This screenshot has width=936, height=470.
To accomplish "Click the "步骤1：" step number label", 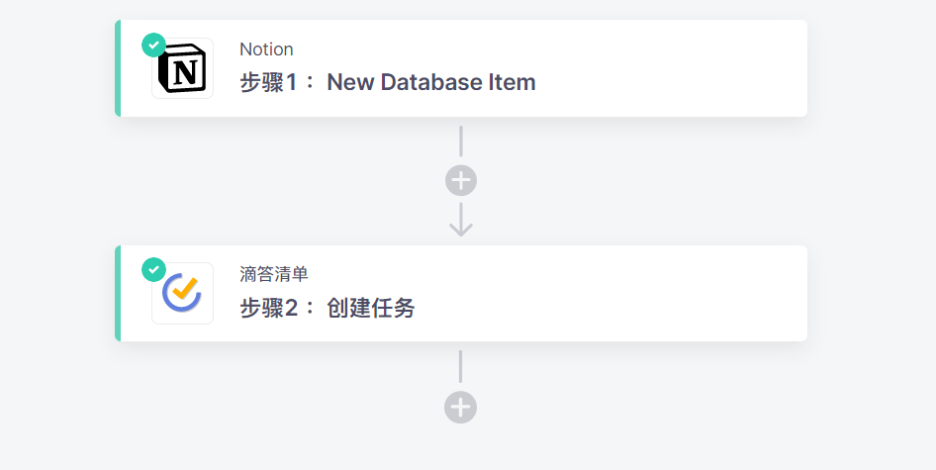I will pyautogui.click(x=278, y=82).
